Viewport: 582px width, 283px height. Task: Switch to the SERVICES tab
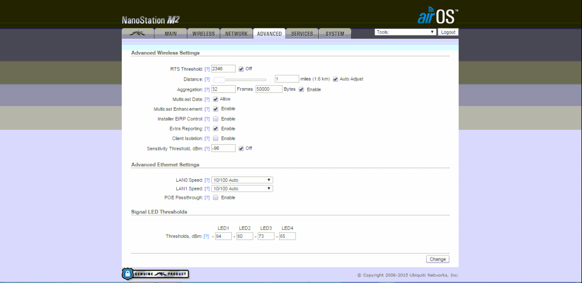302,34
